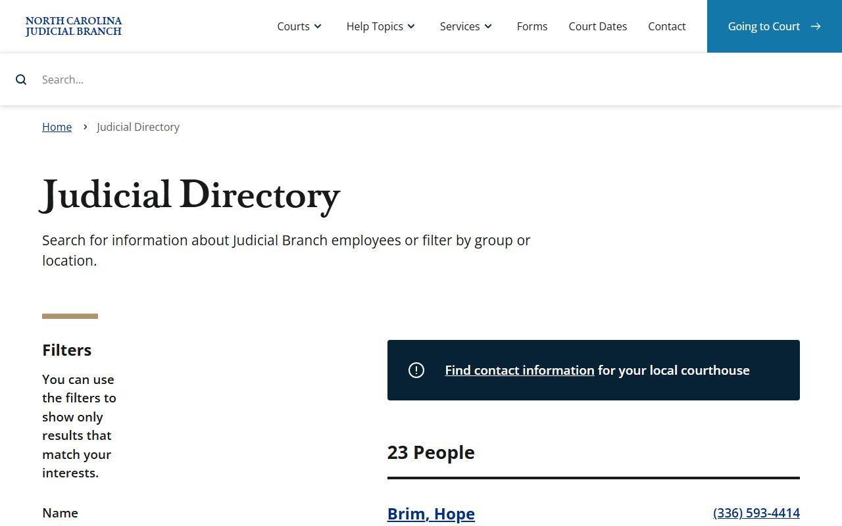Open the Courts menu
The height and width of the screenshot is (526, 842).
point(299,26)
